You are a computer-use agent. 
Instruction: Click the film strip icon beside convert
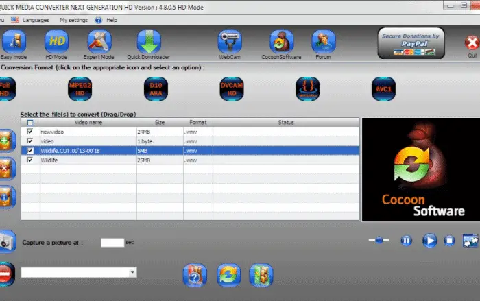point(261,275)
